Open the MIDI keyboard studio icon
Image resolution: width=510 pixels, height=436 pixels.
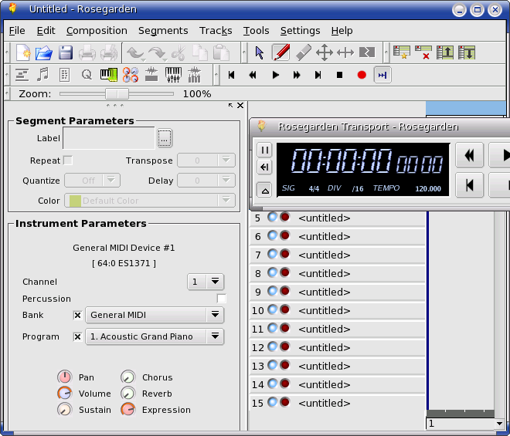coord(108,75)
